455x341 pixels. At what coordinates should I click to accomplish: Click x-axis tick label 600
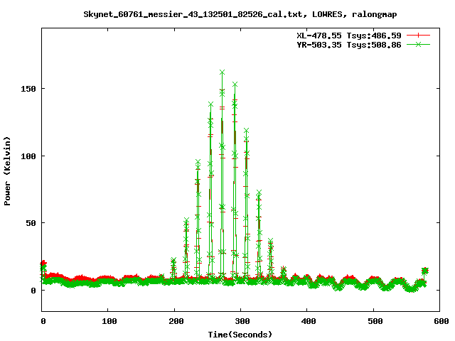[x=441, y=321]
